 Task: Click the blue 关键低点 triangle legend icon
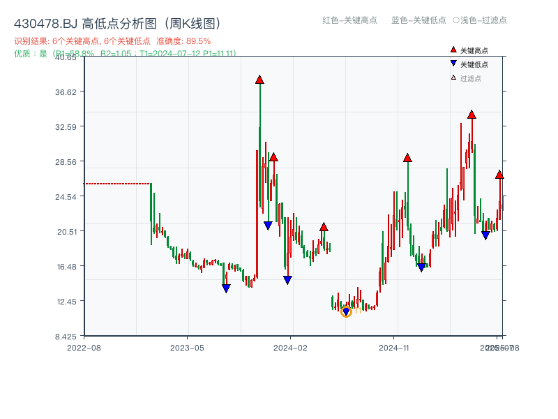coord(453,63)
